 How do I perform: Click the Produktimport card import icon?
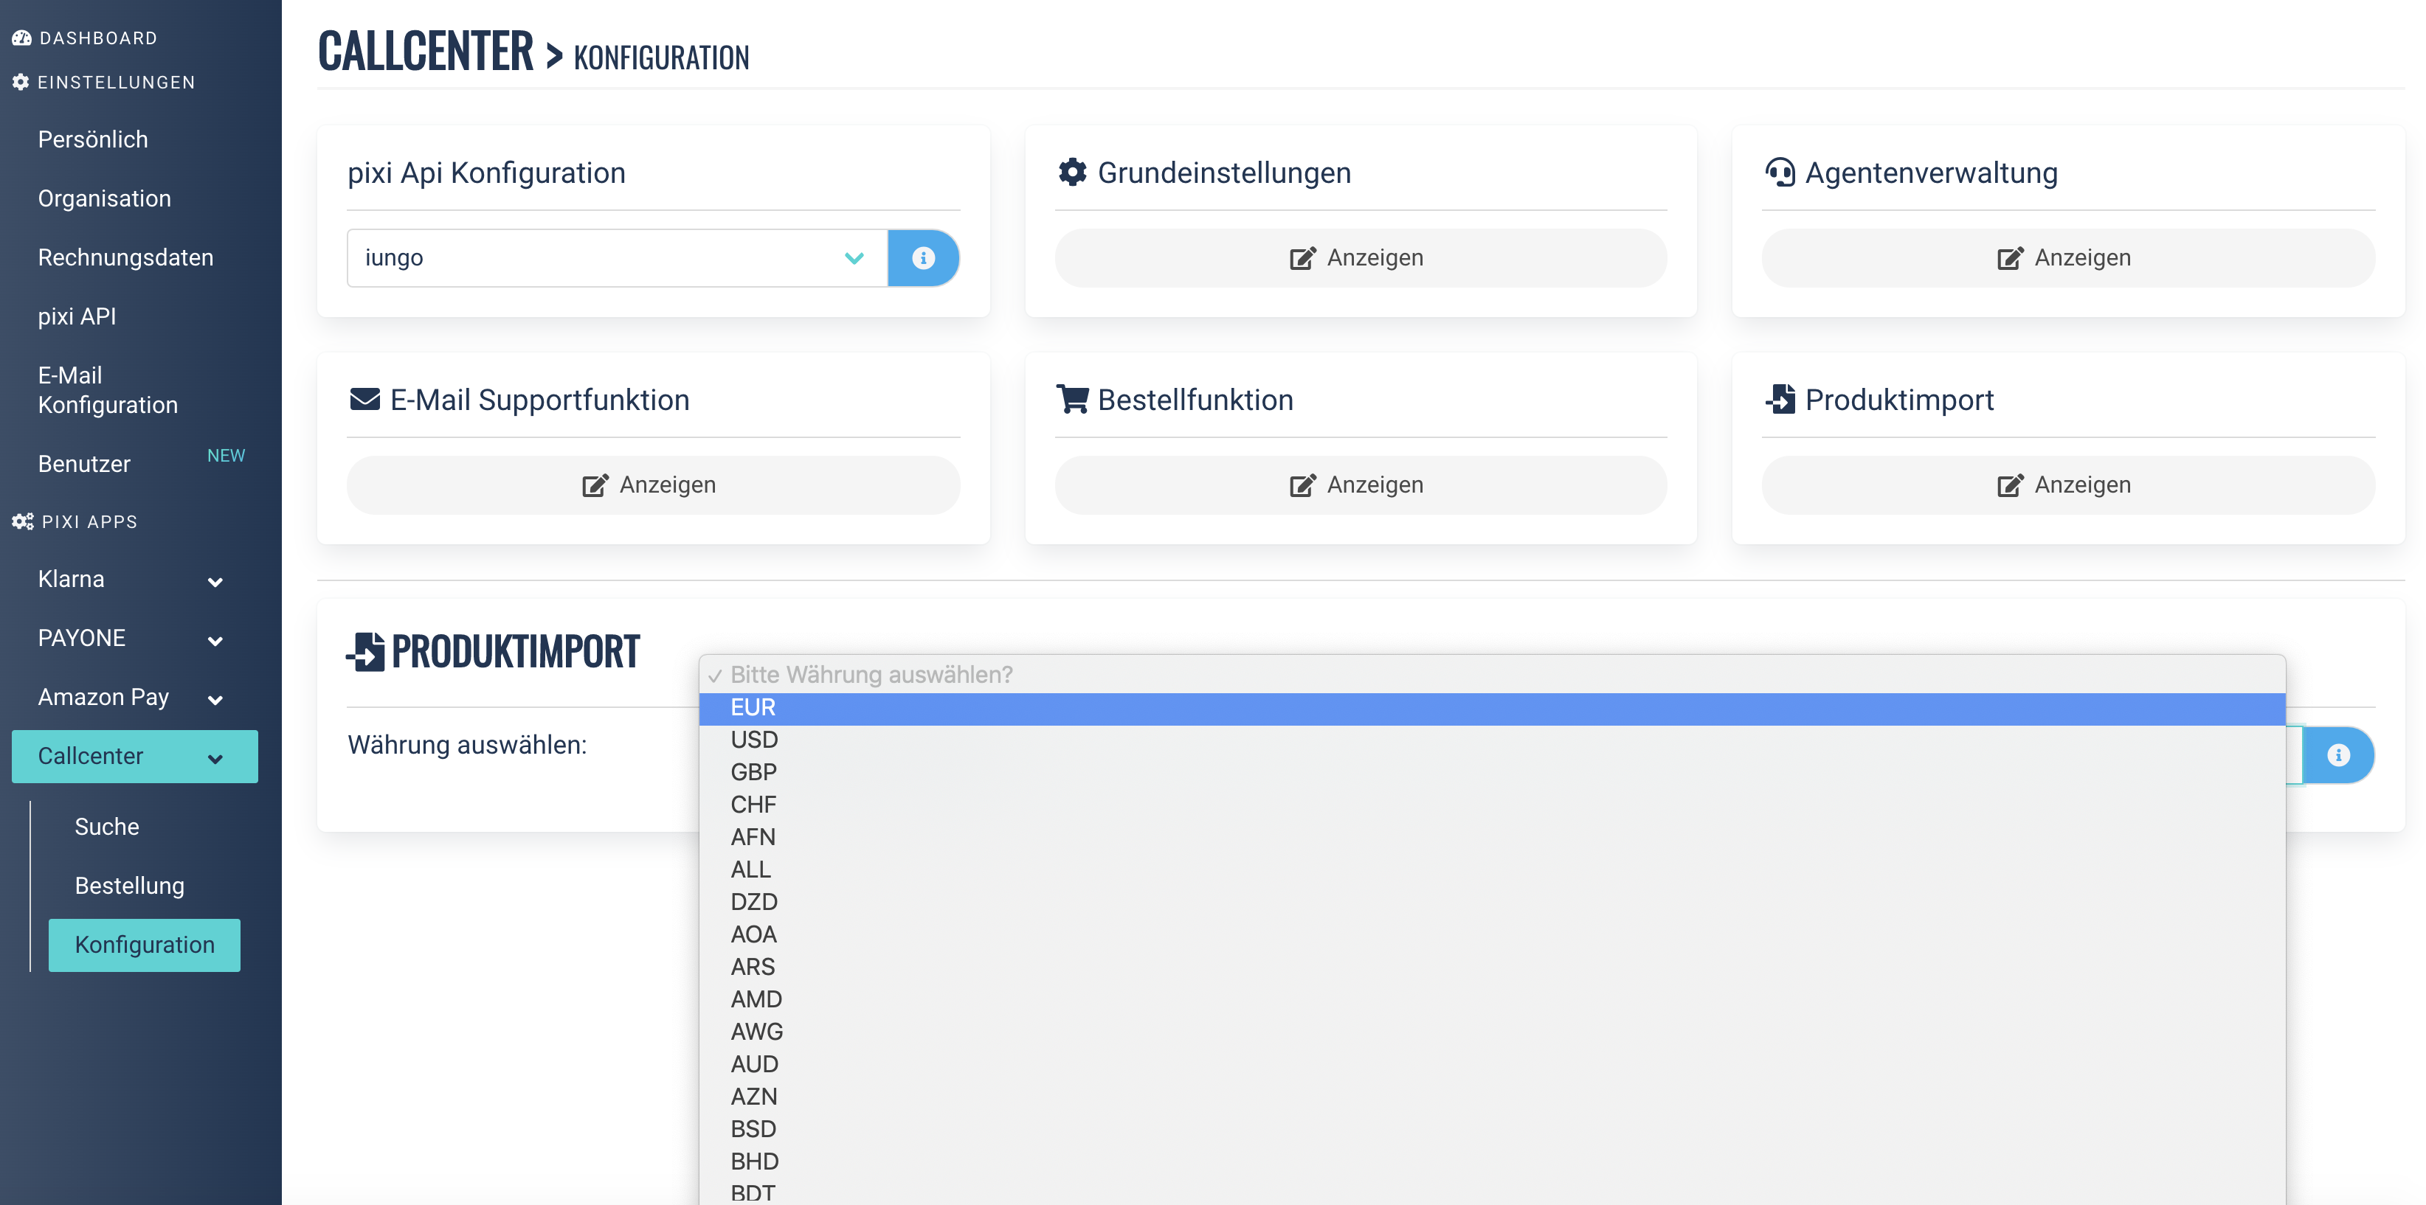(x=1780, y=399)
